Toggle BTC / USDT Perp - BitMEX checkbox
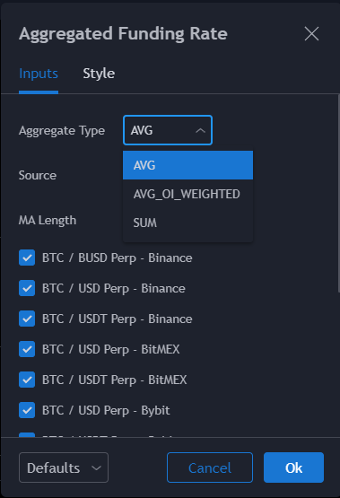This screenshot has width=340, height=498. coord(27,380)
